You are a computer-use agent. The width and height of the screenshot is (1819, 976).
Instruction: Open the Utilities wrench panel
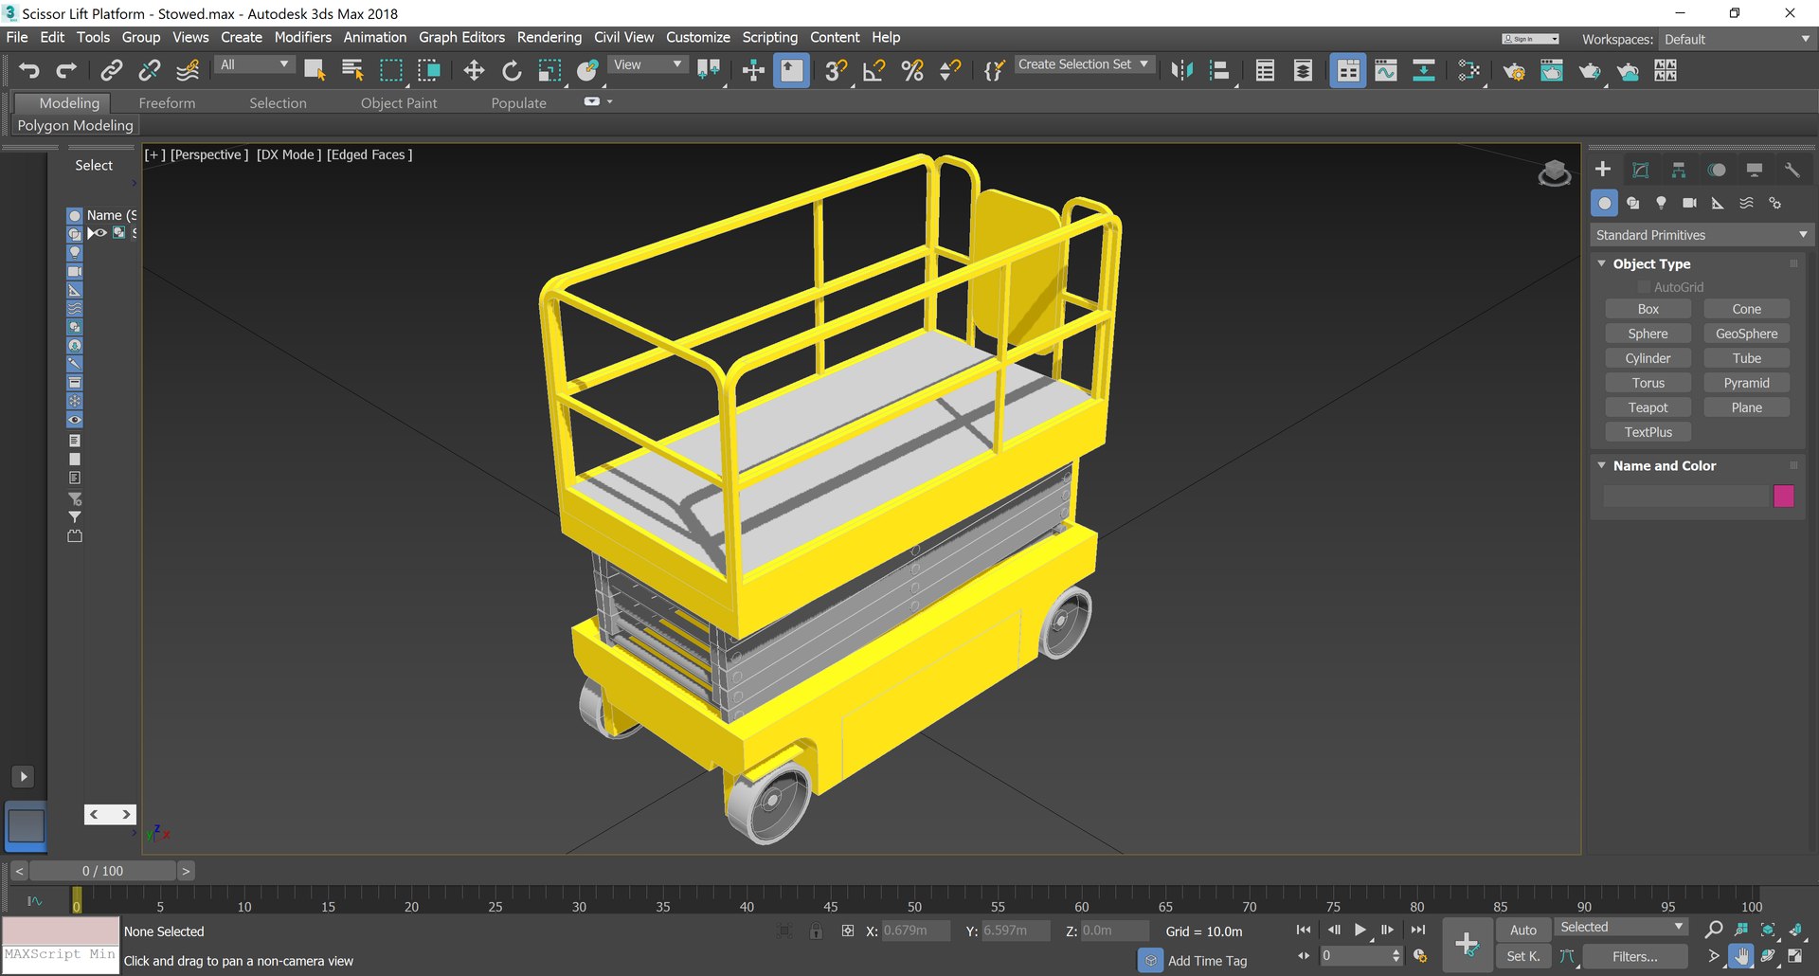click(1792, 170)
